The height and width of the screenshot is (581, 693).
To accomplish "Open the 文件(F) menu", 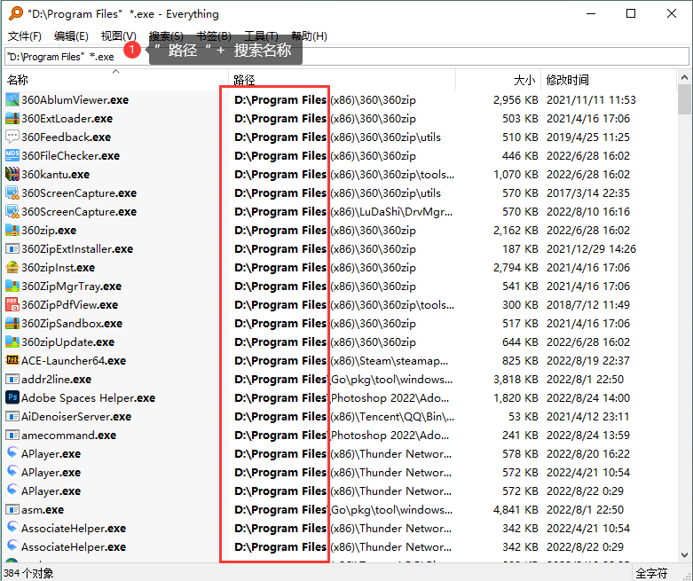I will click(25, 36).
